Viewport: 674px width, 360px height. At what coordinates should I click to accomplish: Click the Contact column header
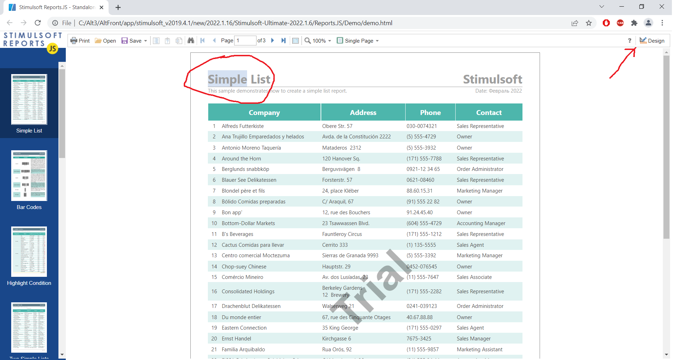pyautogui.click(x=489, y=113)
